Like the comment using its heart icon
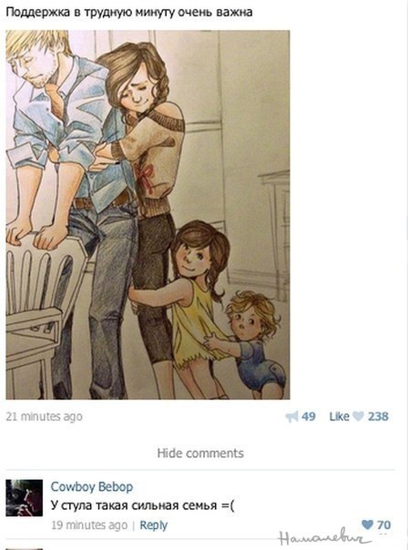 [367, 525]
